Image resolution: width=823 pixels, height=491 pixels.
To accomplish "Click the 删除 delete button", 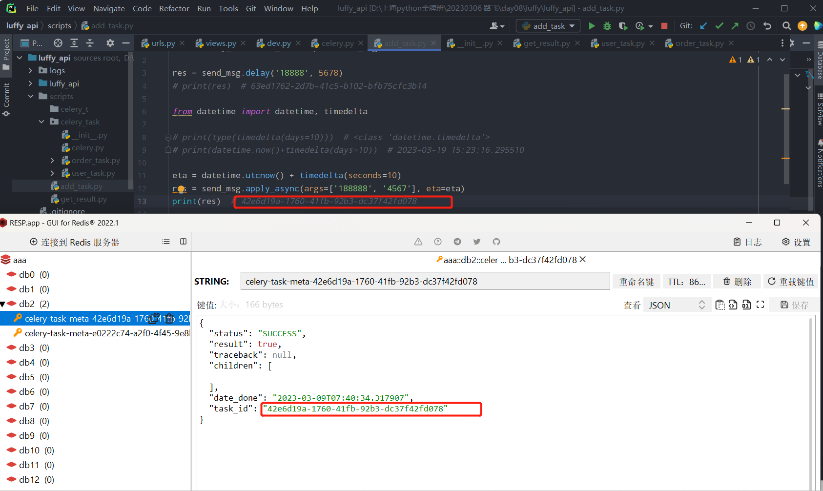I will [x=737, y=282].
